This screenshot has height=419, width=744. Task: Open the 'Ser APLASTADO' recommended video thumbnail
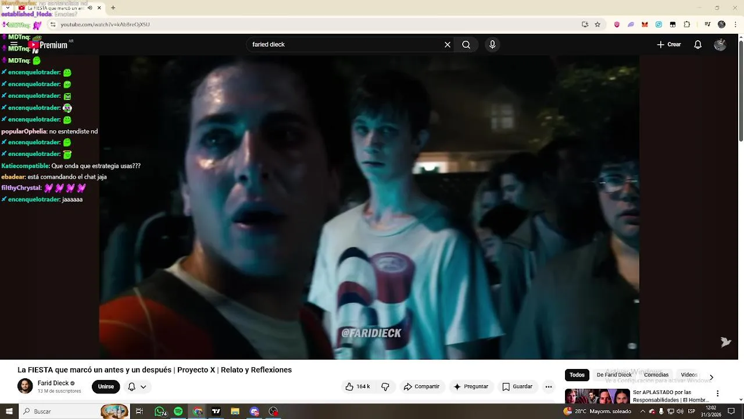(597, 396)
